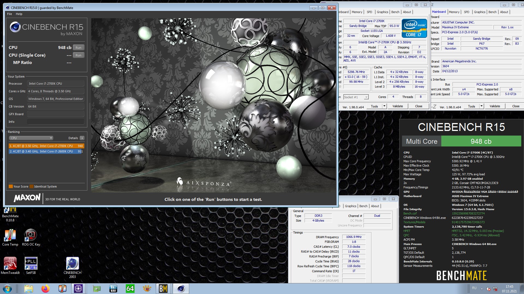Select ranking row i7-2600K score 911

46,151
